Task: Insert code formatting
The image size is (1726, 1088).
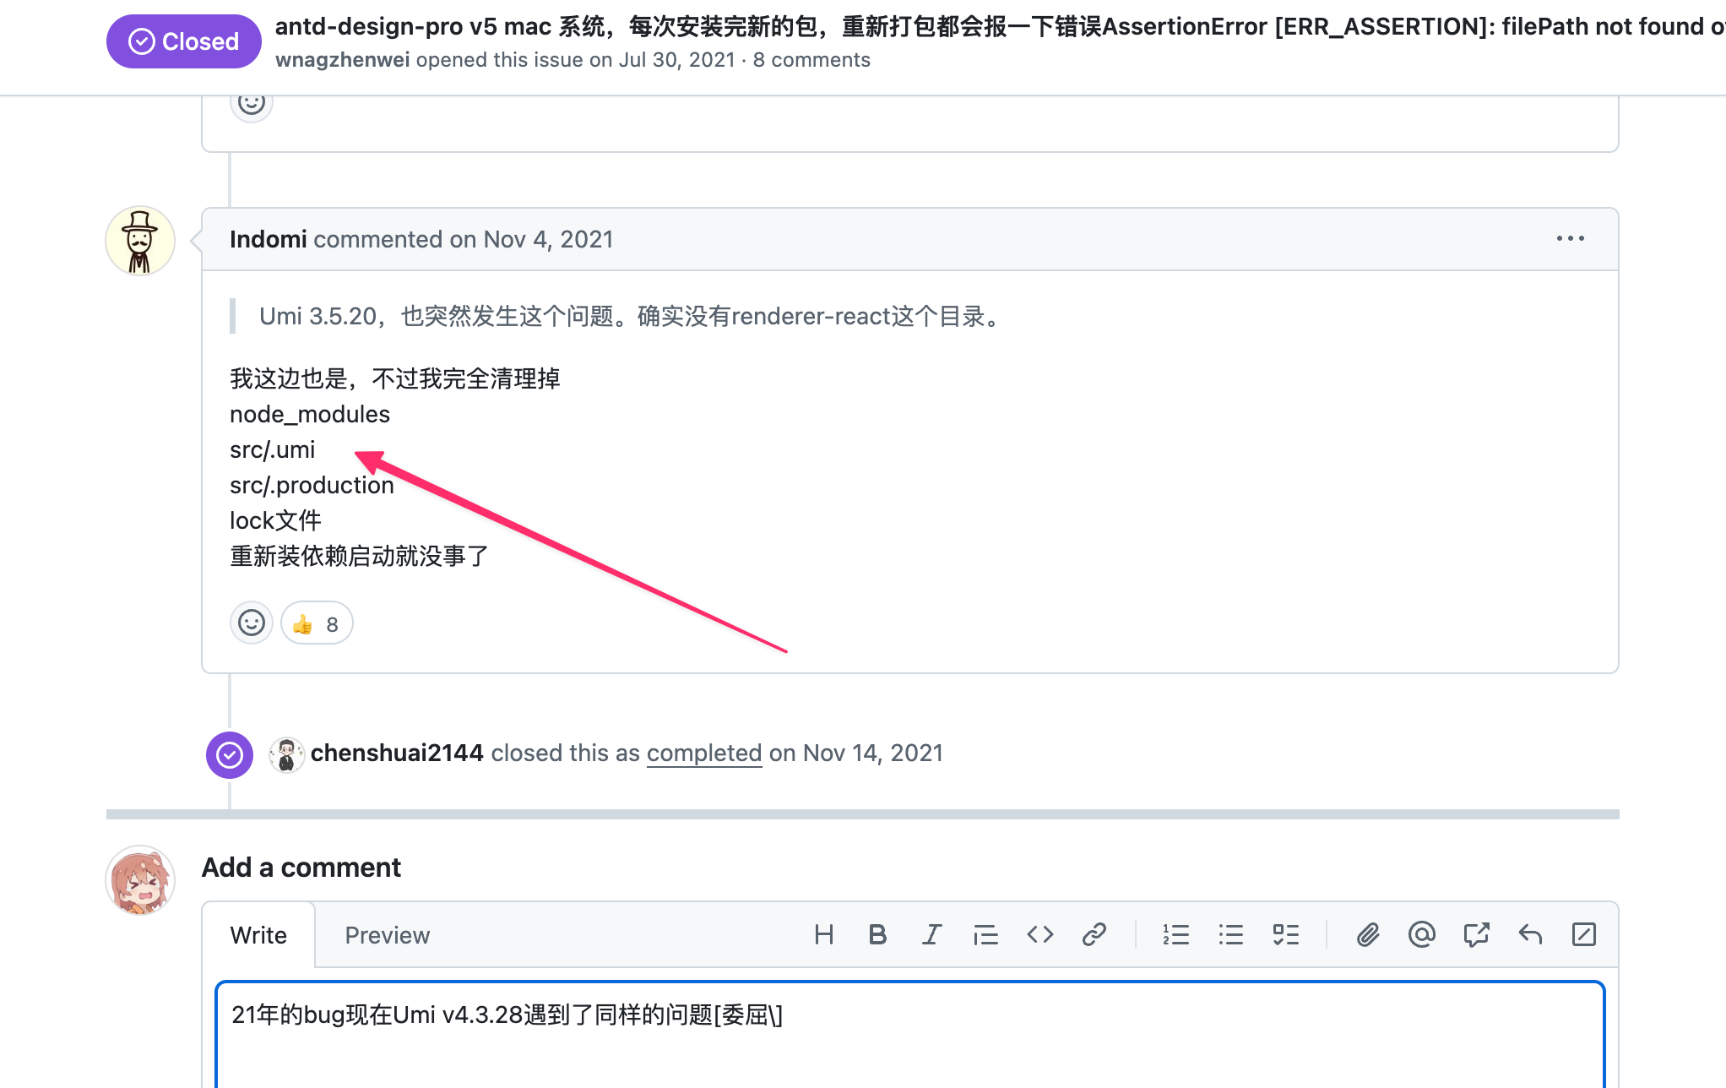Action: click(1039, 934)
